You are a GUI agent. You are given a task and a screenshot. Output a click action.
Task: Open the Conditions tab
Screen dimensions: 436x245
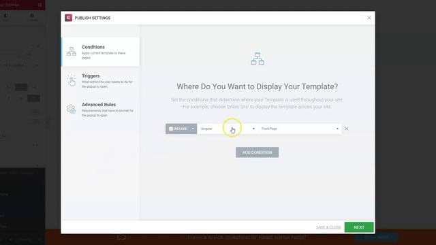pyautogui.click(x=100, y=52)
